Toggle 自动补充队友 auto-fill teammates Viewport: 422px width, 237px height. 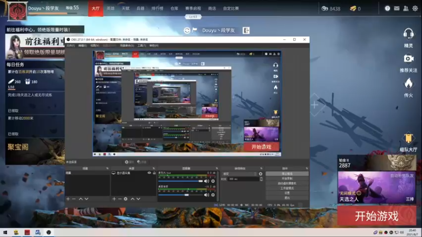(402, 175)
